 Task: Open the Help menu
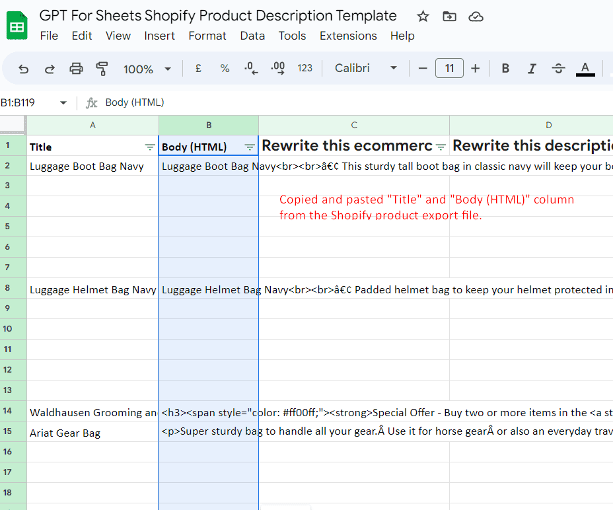(402, 36)
